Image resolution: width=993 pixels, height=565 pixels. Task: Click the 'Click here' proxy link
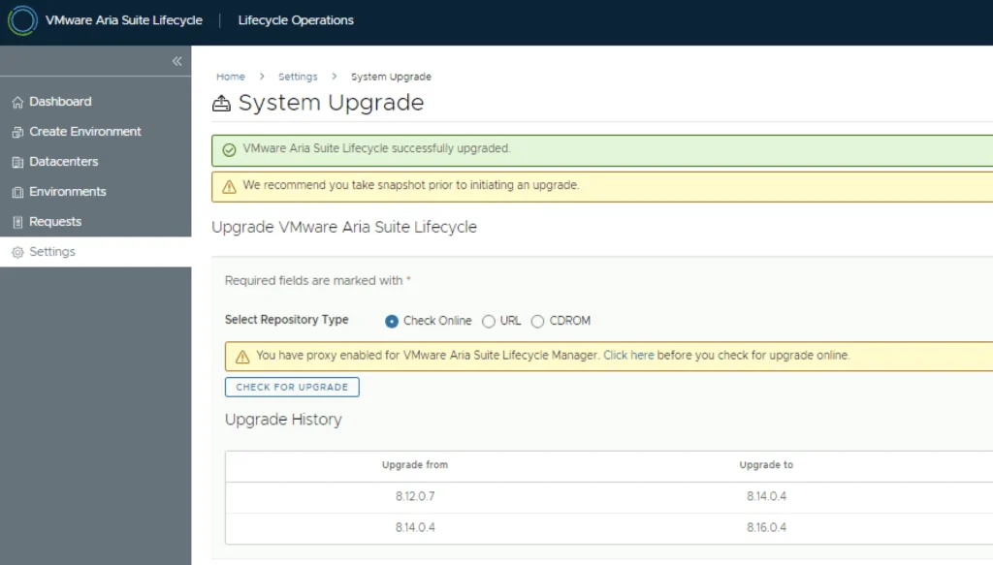628,356
